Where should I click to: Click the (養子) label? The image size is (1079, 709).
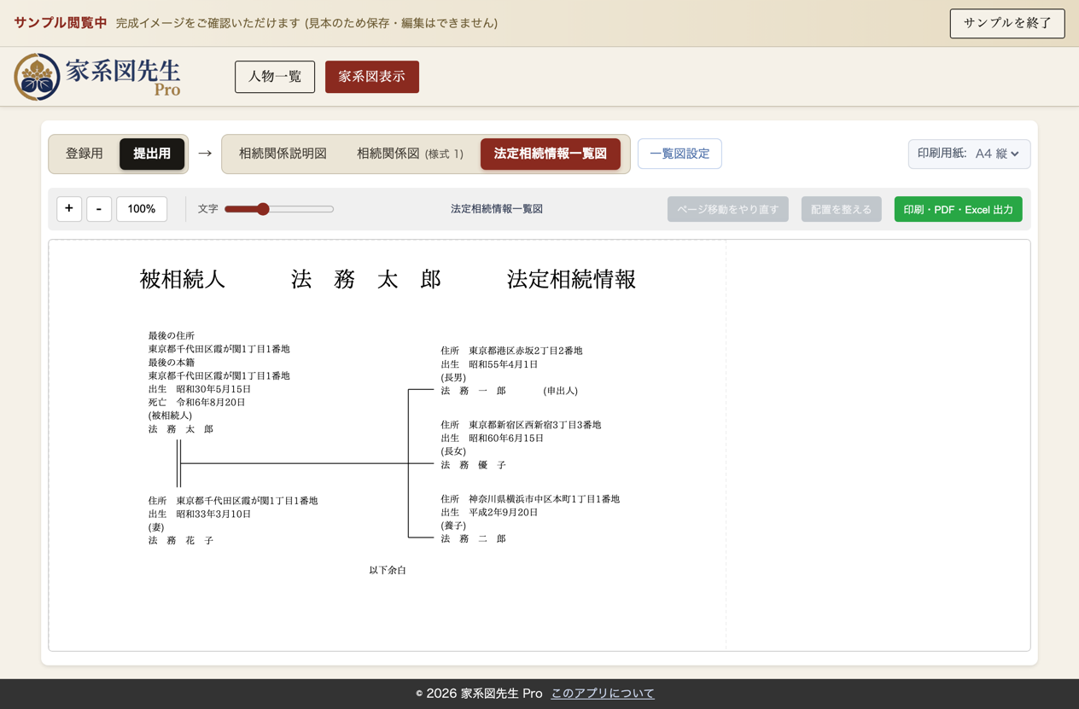(453, 526)
